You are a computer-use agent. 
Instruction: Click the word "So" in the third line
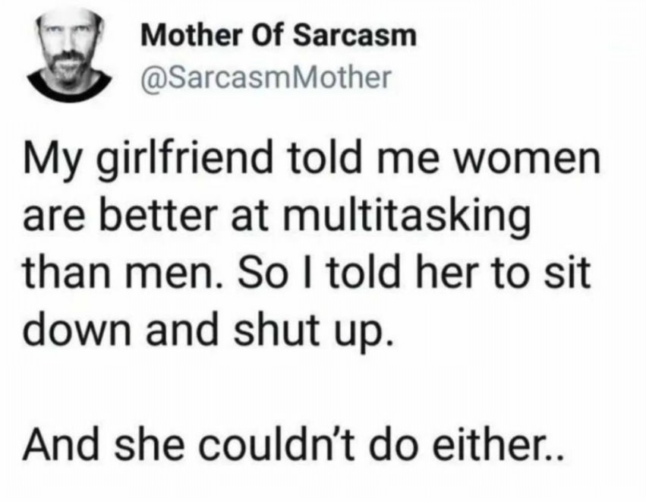(x=252, y=272)
